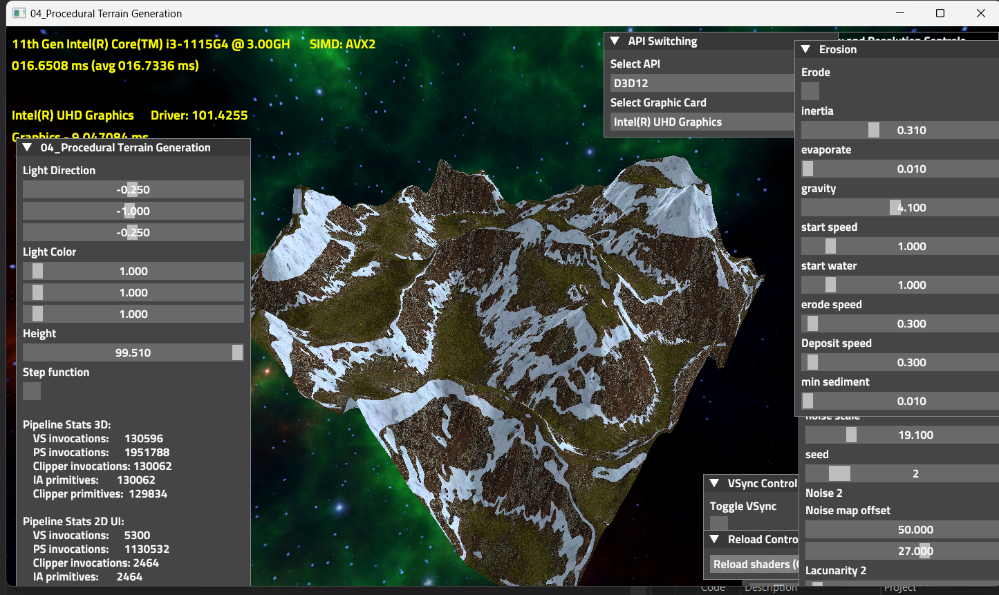Image resolution: width=999 pixels, height=595 pixels.
Task: Collapse the 04_Procedural Terrain Generation panel
Action: click(27, 147)
